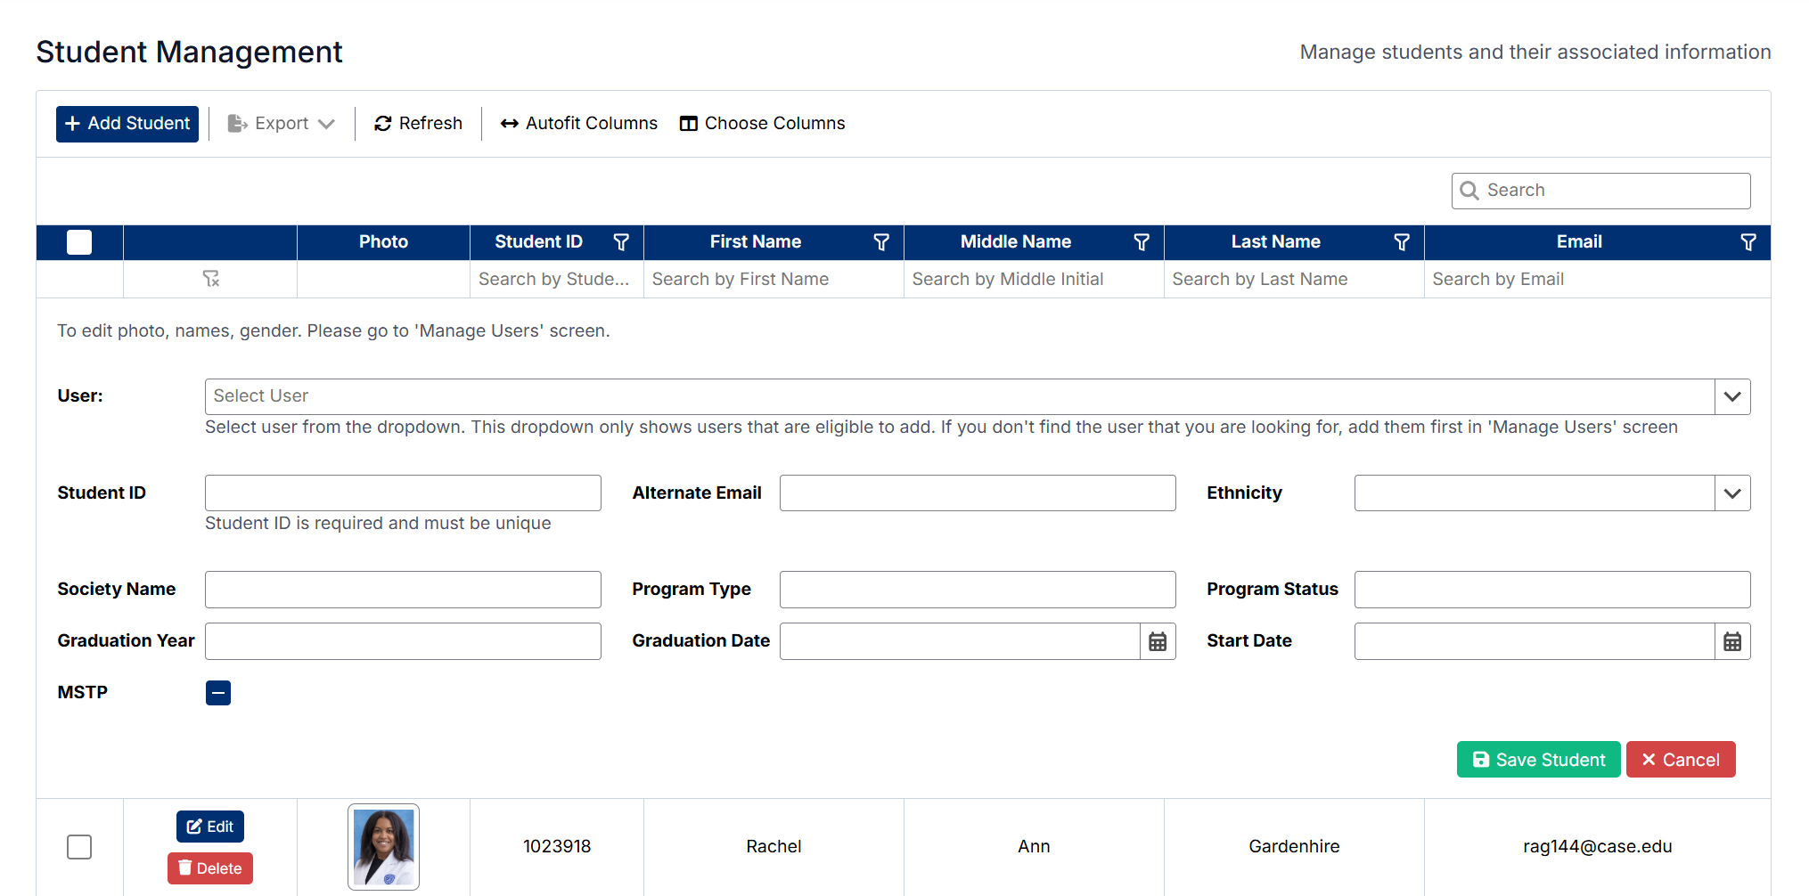Open the Export dropdown menu
Screen dimensions: 1809x896
point(282,124)
